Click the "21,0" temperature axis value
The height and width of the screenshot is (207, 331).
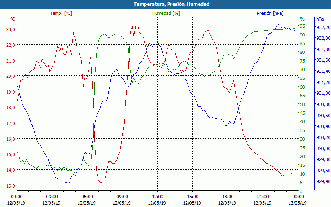pos(11,60)
